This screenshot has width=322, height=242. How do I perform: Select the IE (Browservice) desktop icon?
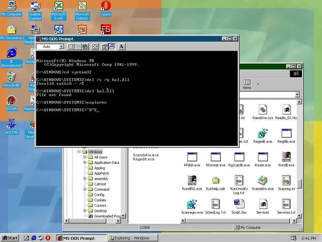tap(11, 58)
